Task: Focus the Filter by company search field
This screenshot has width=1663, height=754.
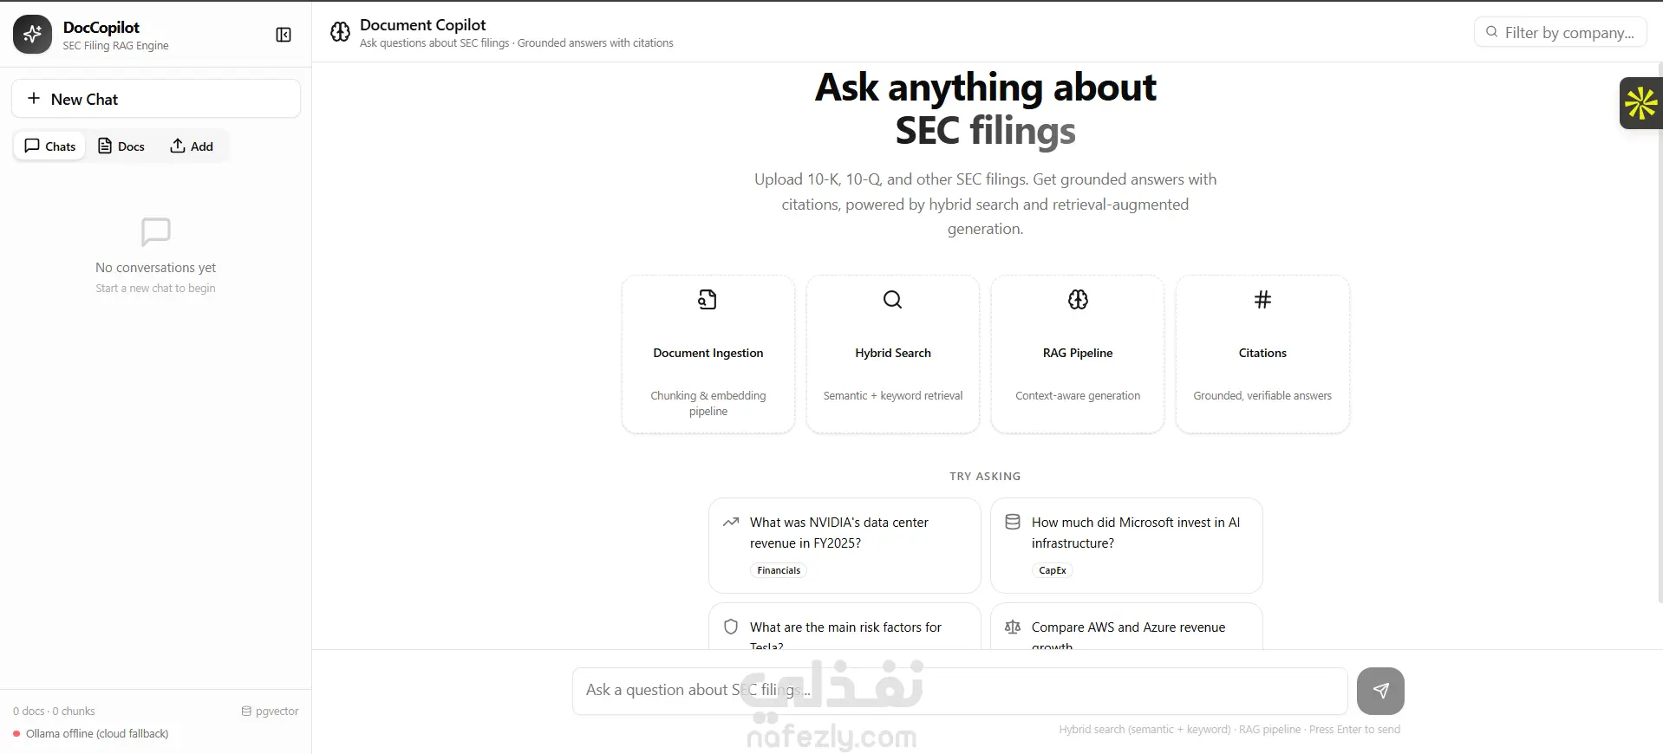Action: pyautogui.click(x=1560, y=32)
